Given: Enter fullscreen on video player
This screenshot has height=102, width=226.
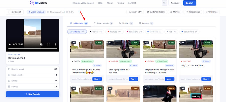Looking at the screenshot, I should click(x=48, y=44).
